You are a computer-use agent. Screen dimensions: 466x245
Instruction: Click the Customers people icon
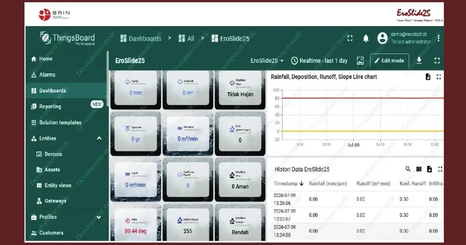click(x=34, y=233)
